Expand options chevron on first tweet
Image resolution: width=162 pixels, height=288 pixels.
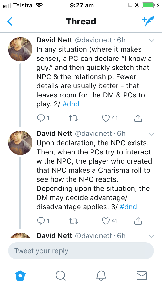[152, 41]
